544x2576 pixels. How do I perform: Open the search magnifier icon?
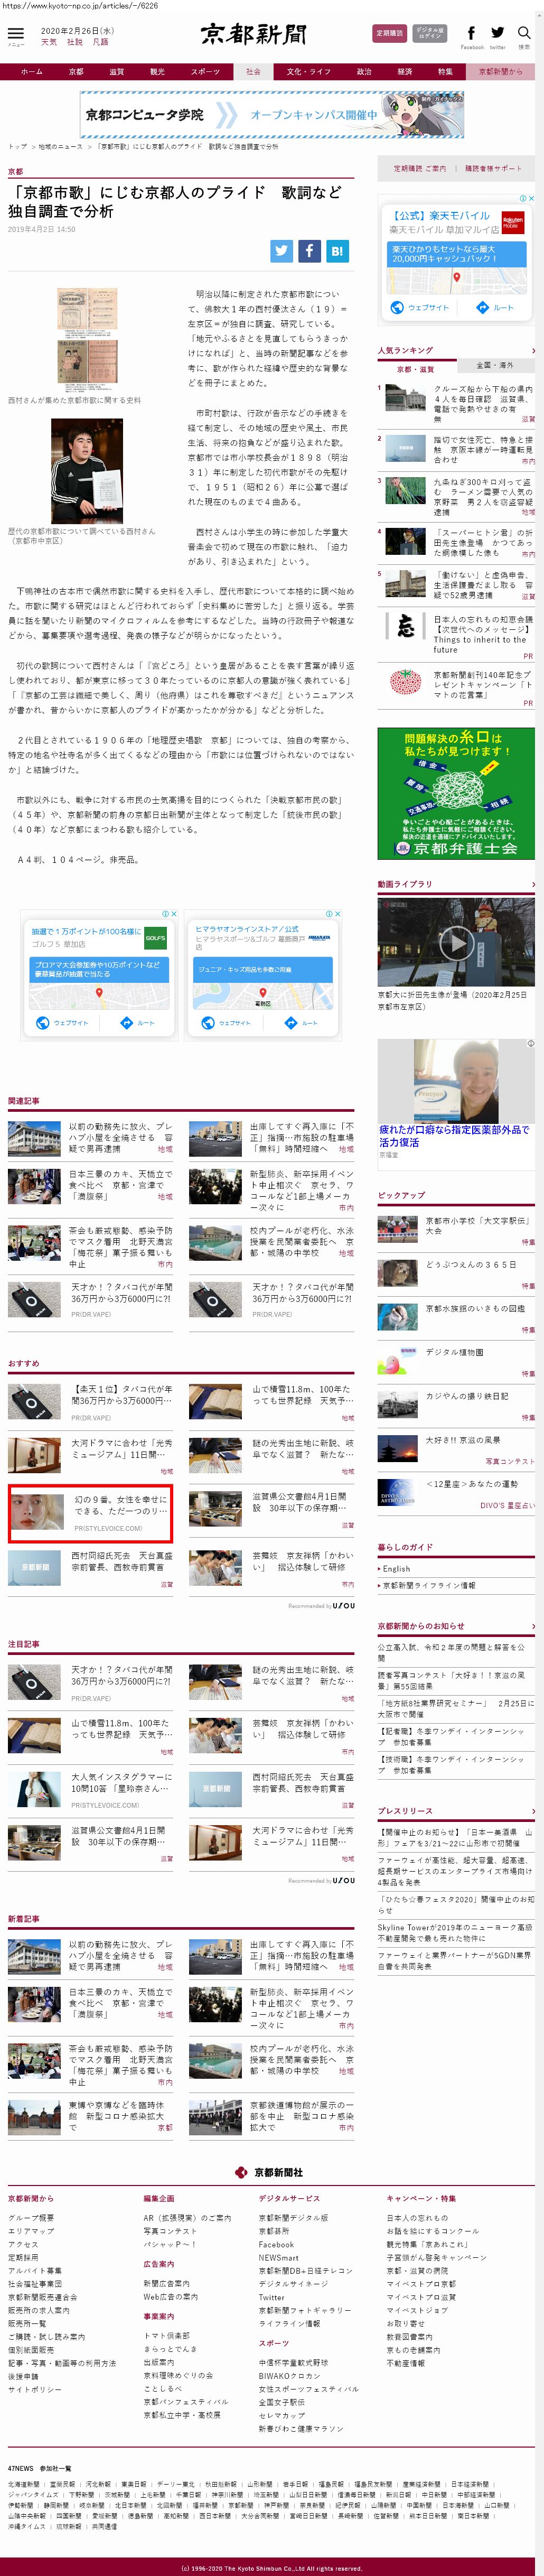point(524,33)
